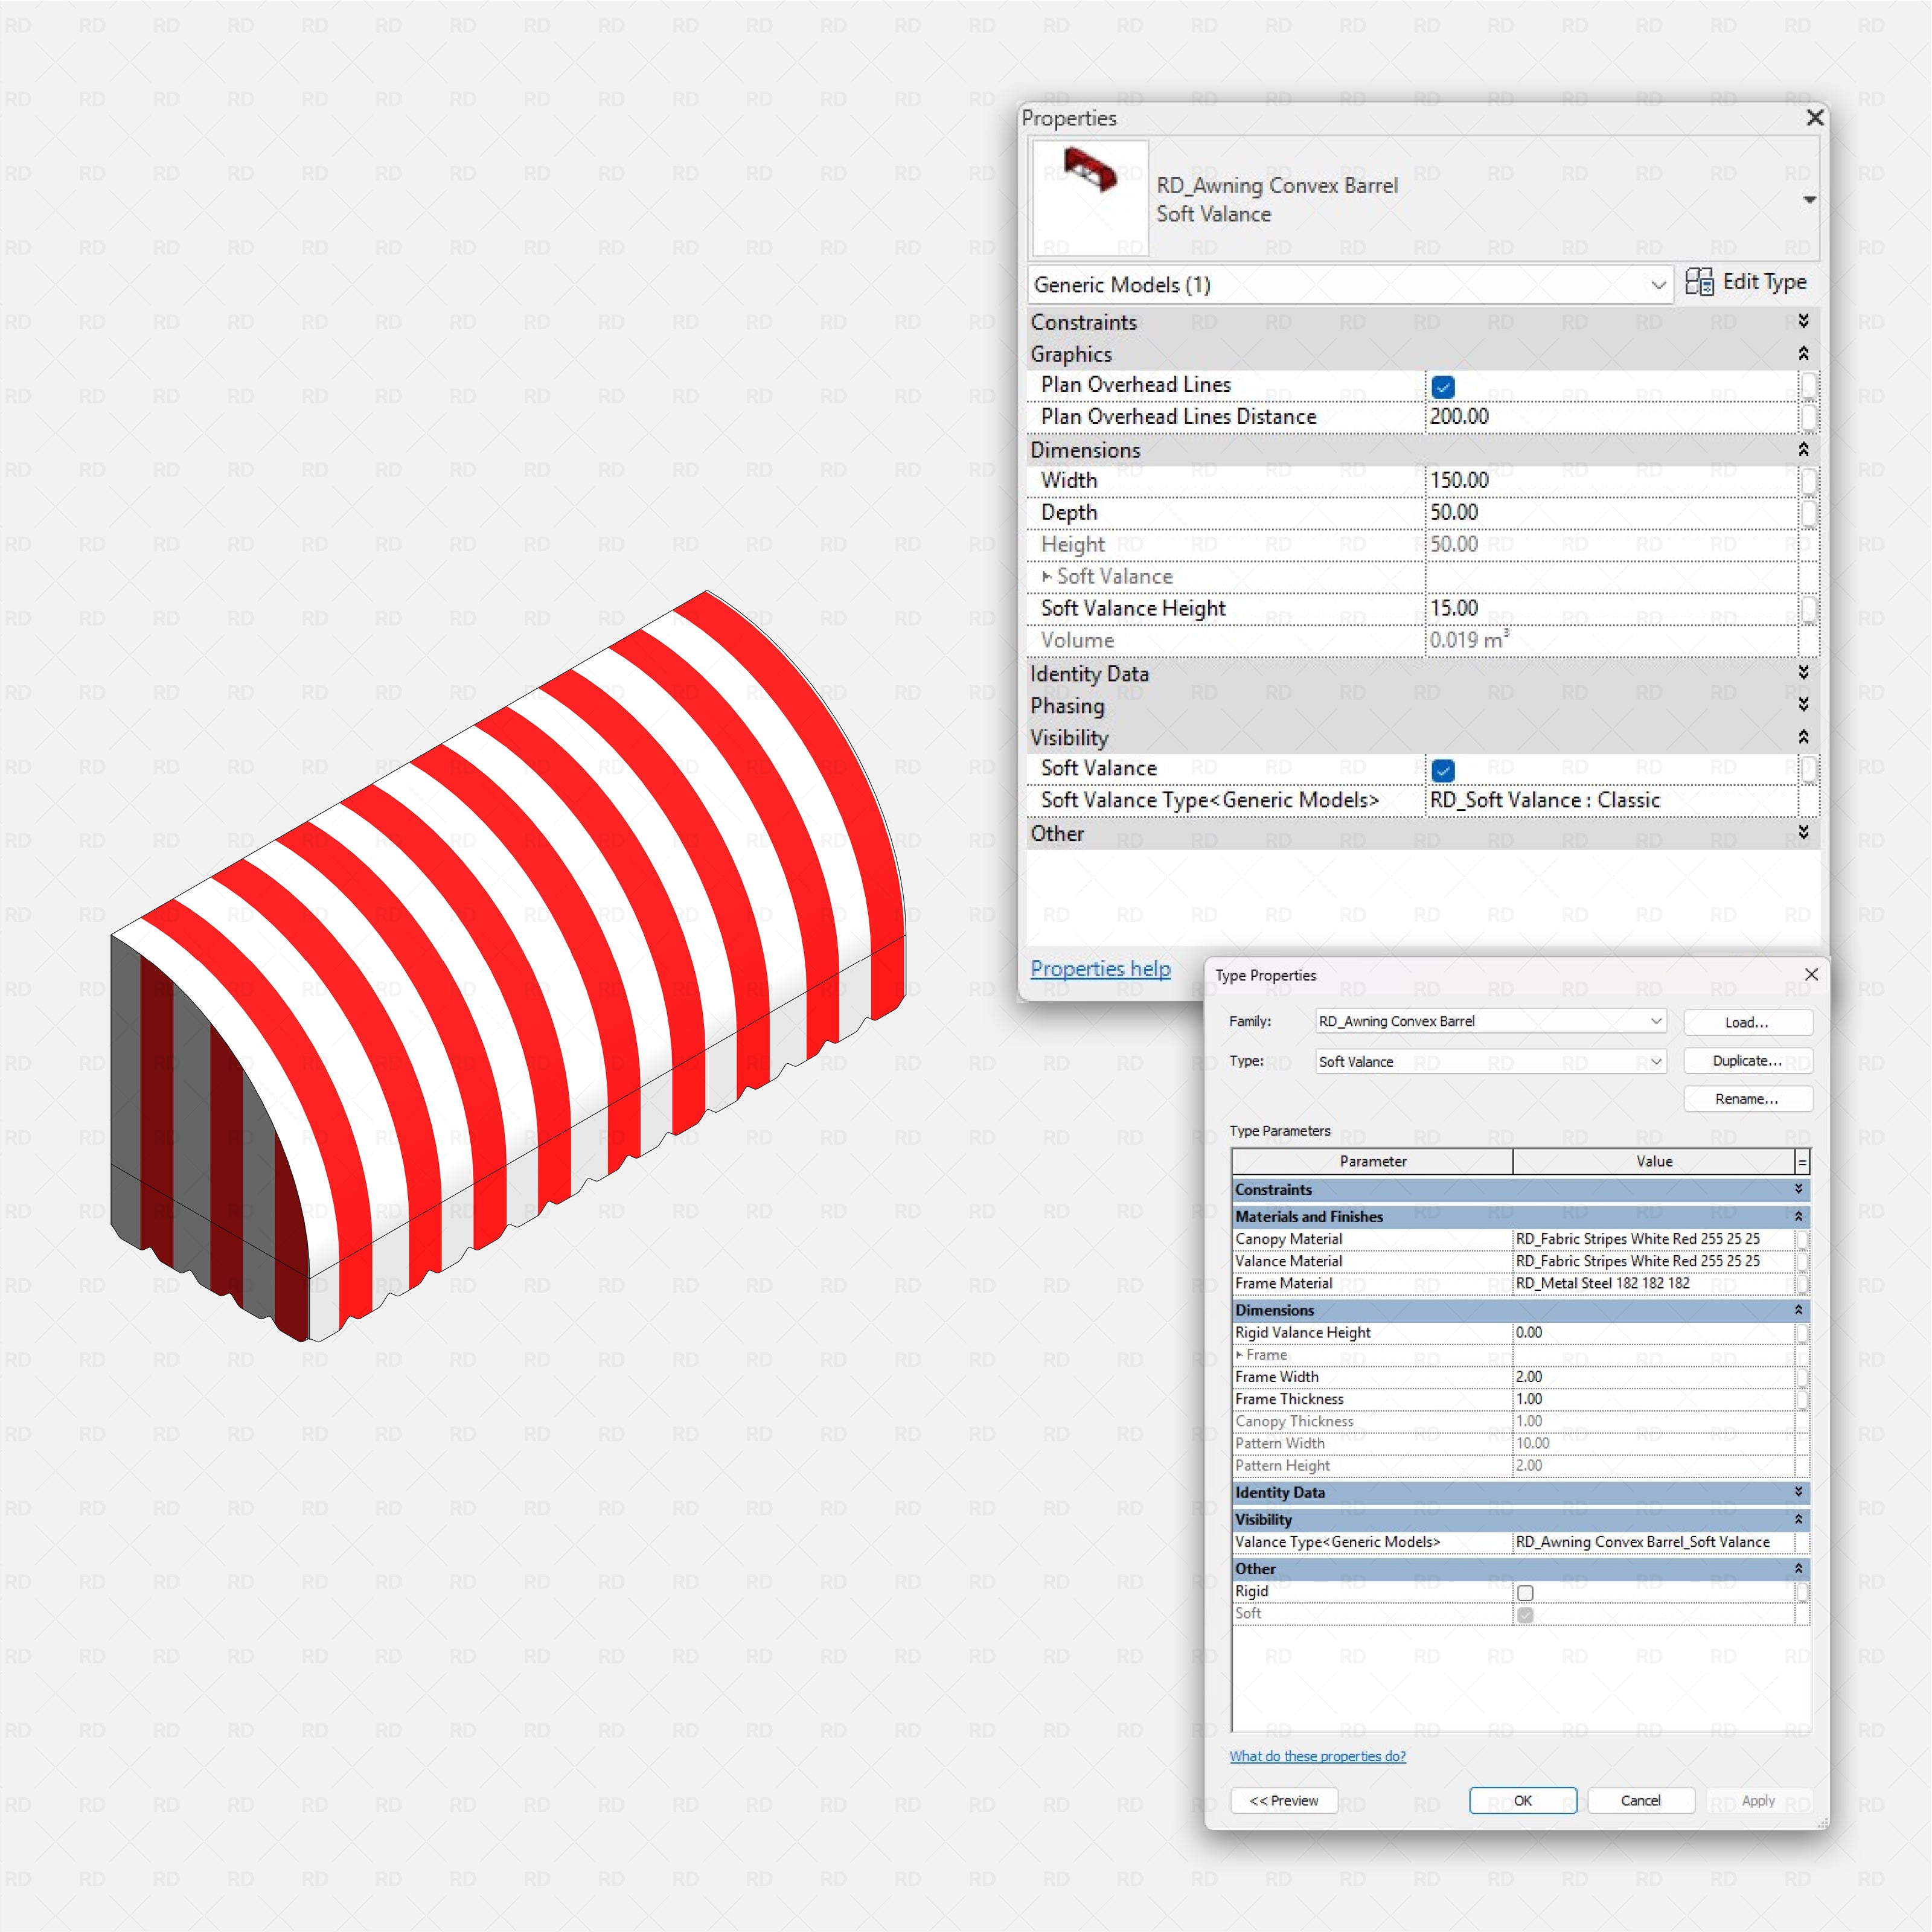Close the Type Properties dialog
Image resolution: width=1932 pixels, height=1932 pixels.
(1811, 974)
